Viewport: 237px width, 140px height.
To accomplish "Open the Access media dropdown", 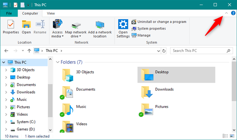I will pos(57,28).
